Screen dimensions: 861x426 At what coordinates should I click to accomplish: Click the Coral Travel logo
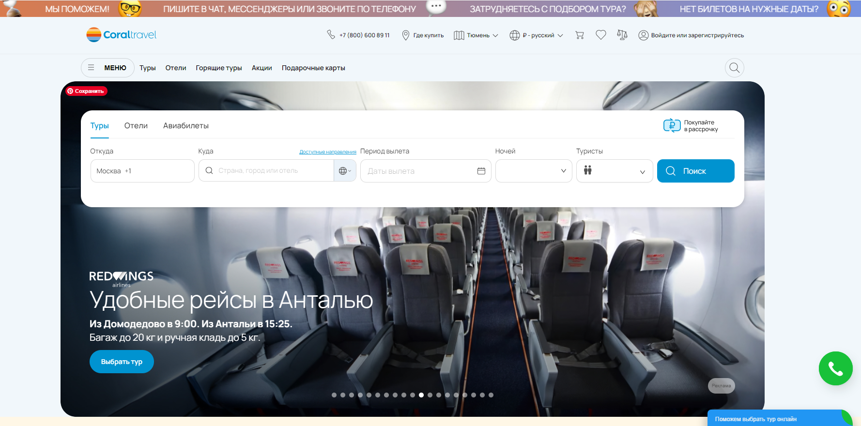pos(122,35)
